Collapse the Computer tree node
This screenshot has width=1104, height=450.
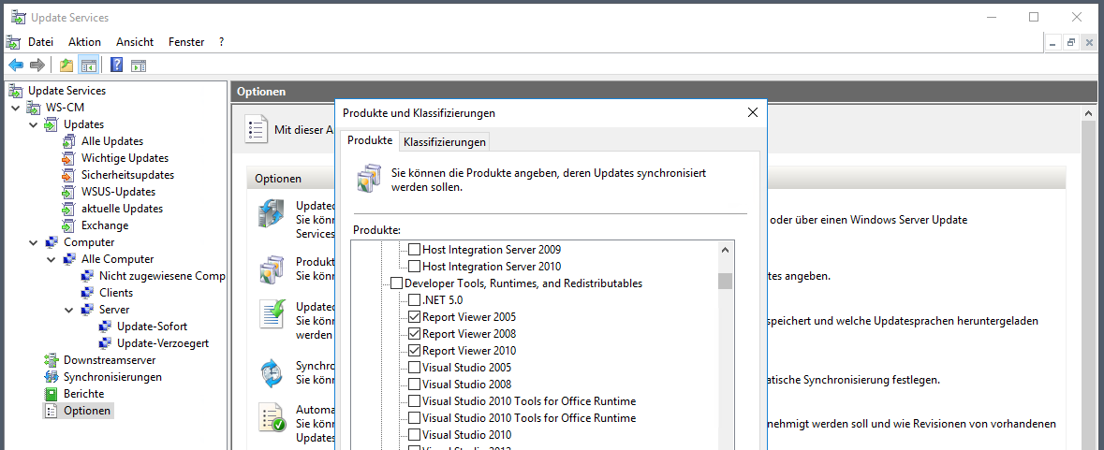point(34,242)
